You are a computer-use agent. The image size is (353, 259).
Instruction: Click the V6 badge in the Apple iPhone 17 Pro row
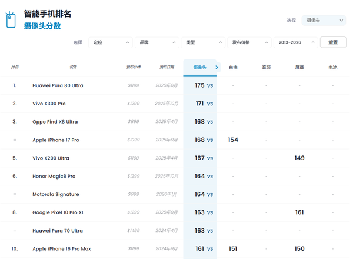pos(210,141)
